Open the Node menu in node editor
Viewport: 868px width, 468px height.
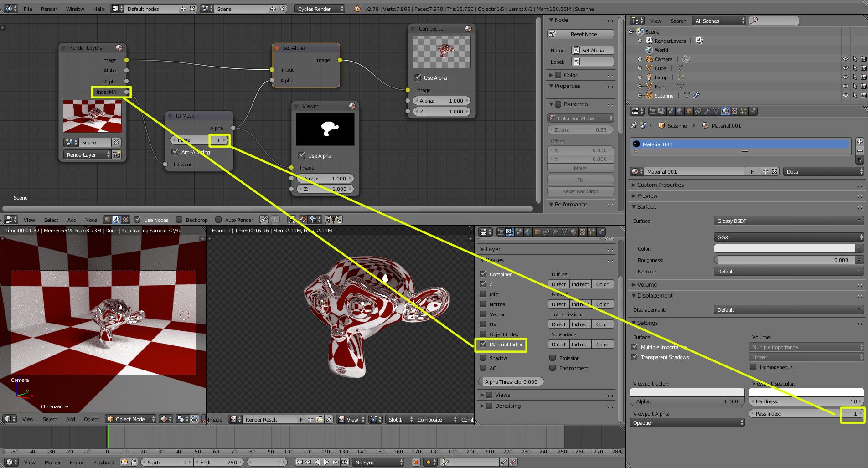[x=91, y=220]
